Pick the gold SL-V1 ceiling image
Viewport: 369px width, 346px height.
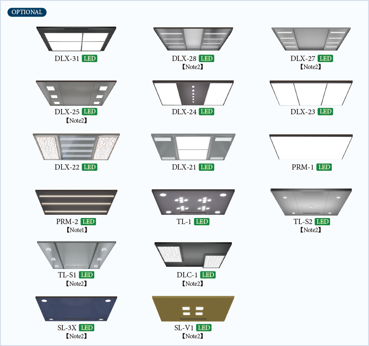pos(193,308)
